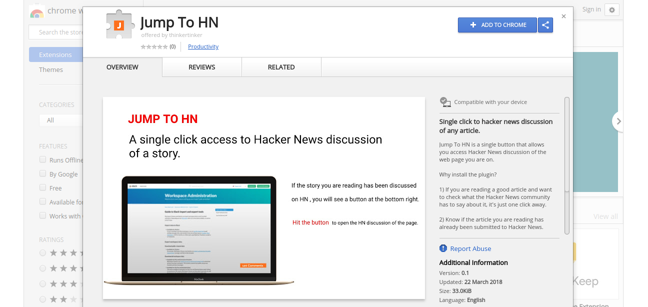The image size is (648, 307).
Task: Click the compatible-with-device checkmark icon
Action: [x=445, y=102]
